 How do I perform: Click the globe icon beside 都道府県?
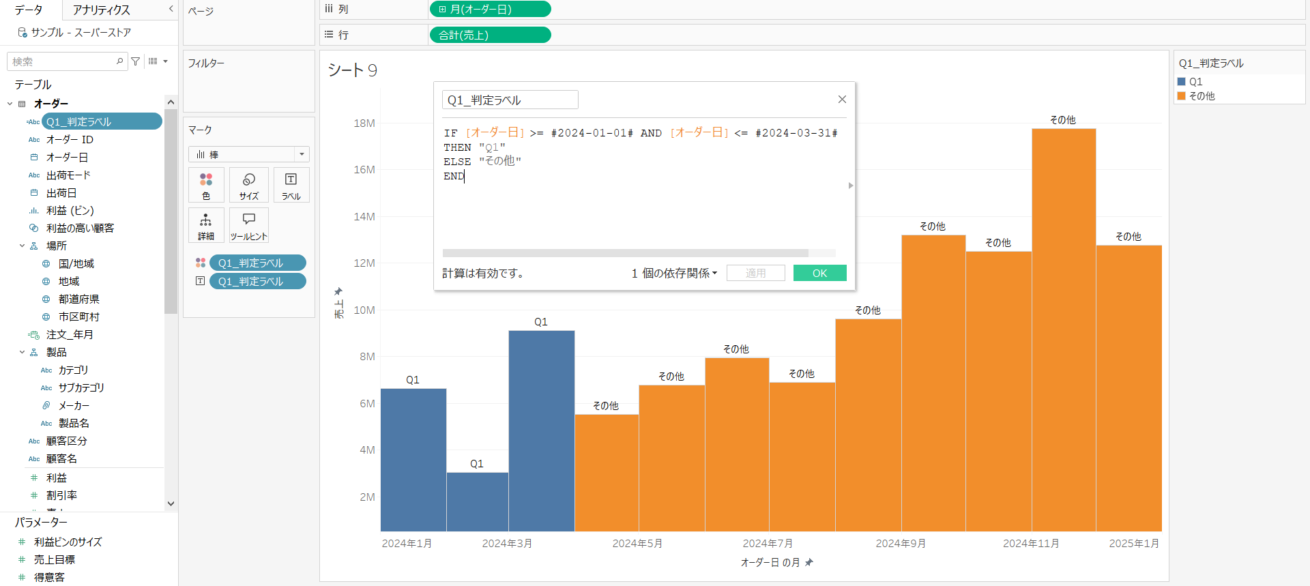pos(46,299)
